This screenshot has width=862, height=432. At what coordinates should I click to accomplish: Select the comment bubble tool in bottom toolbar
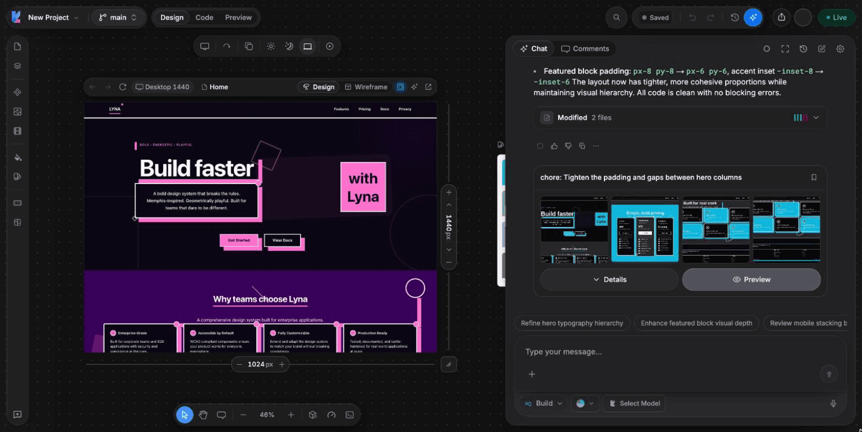pos(221,415)
